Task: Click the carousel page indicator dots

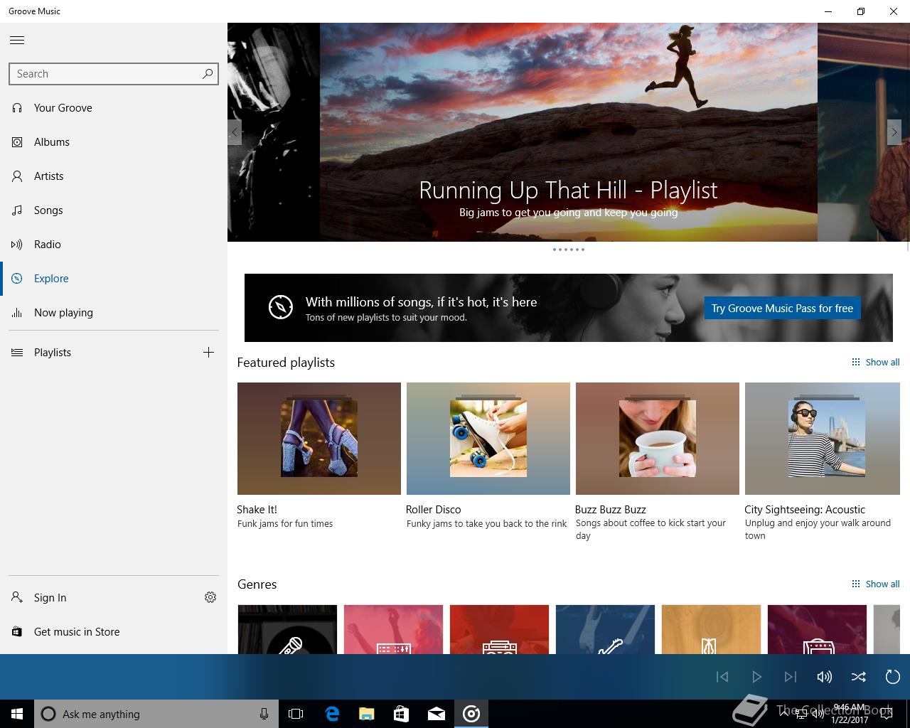Action: [569, 250]
